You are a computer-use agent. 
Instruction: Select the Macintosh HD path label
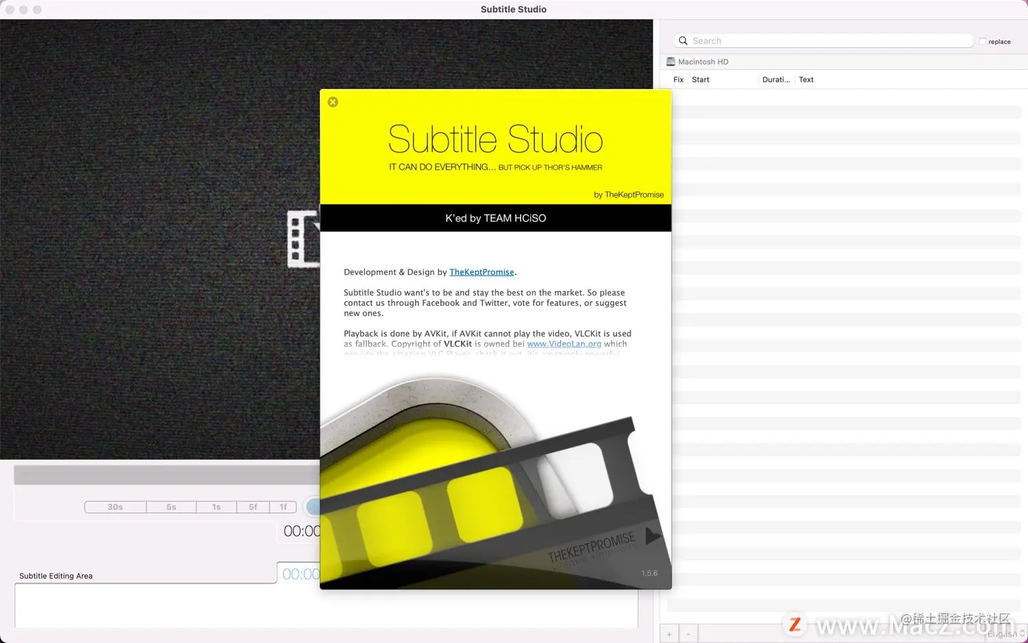703,62
